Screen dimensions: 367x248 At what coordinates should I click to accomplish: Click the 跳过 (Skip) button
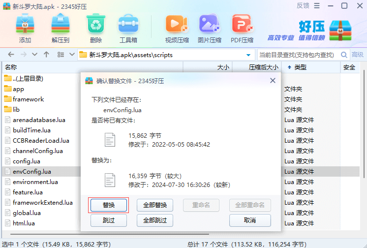pyautogui.click(x=109, y=220)
